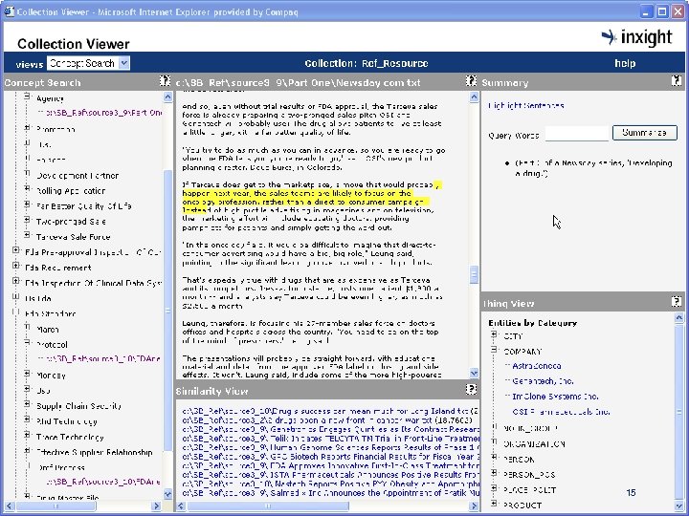Click Thing View scroll up arrow
The image size is (689, 516).
tap(679, 317)
